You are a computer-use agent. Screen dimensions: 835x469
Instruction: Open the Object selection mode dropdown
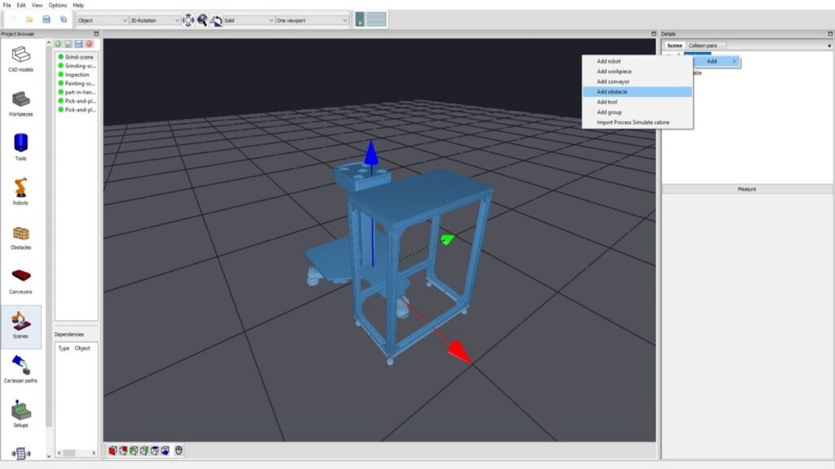(x=102, y=20)
